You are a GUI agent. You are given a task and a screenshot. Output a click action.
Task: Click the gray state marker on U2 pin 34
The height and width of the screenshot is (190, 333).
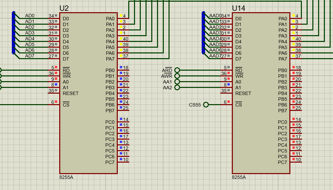[x=56, y=16]
